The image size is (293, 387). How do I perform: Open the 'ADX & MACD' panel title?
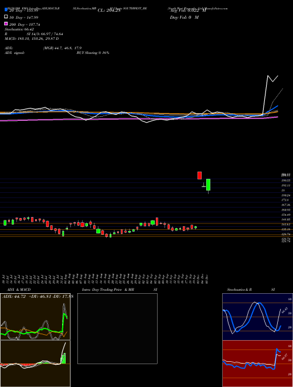click(19, 290)
